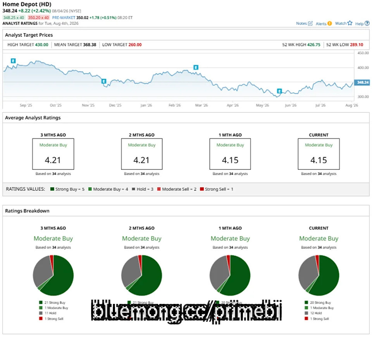Click the 1 MTH AGO 4.15 rating box
372x338 pixels.
point(230,154)
